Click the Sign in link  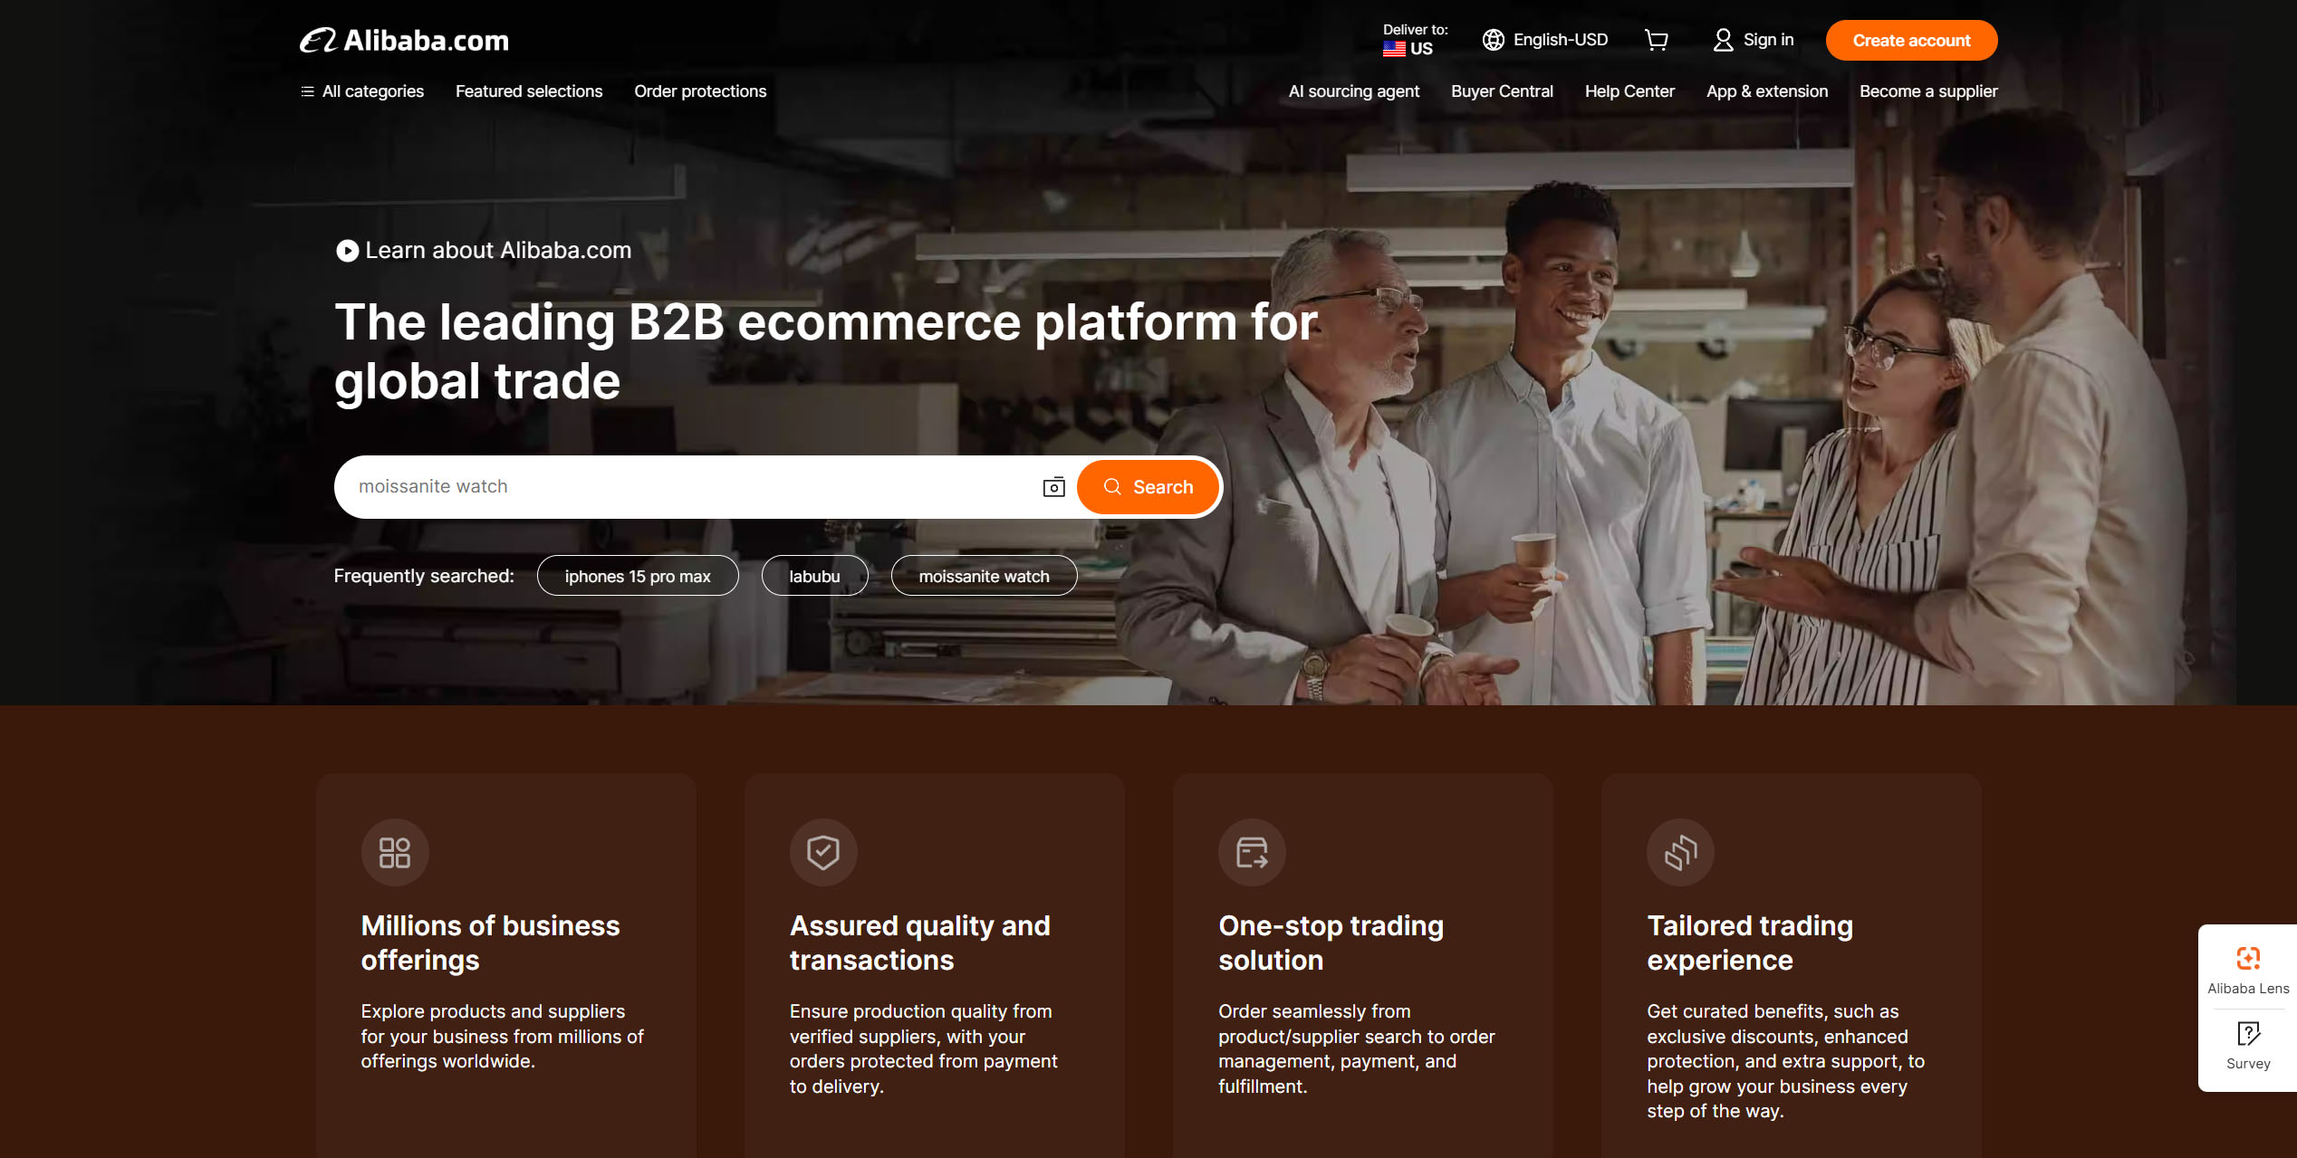[1768, 40]
